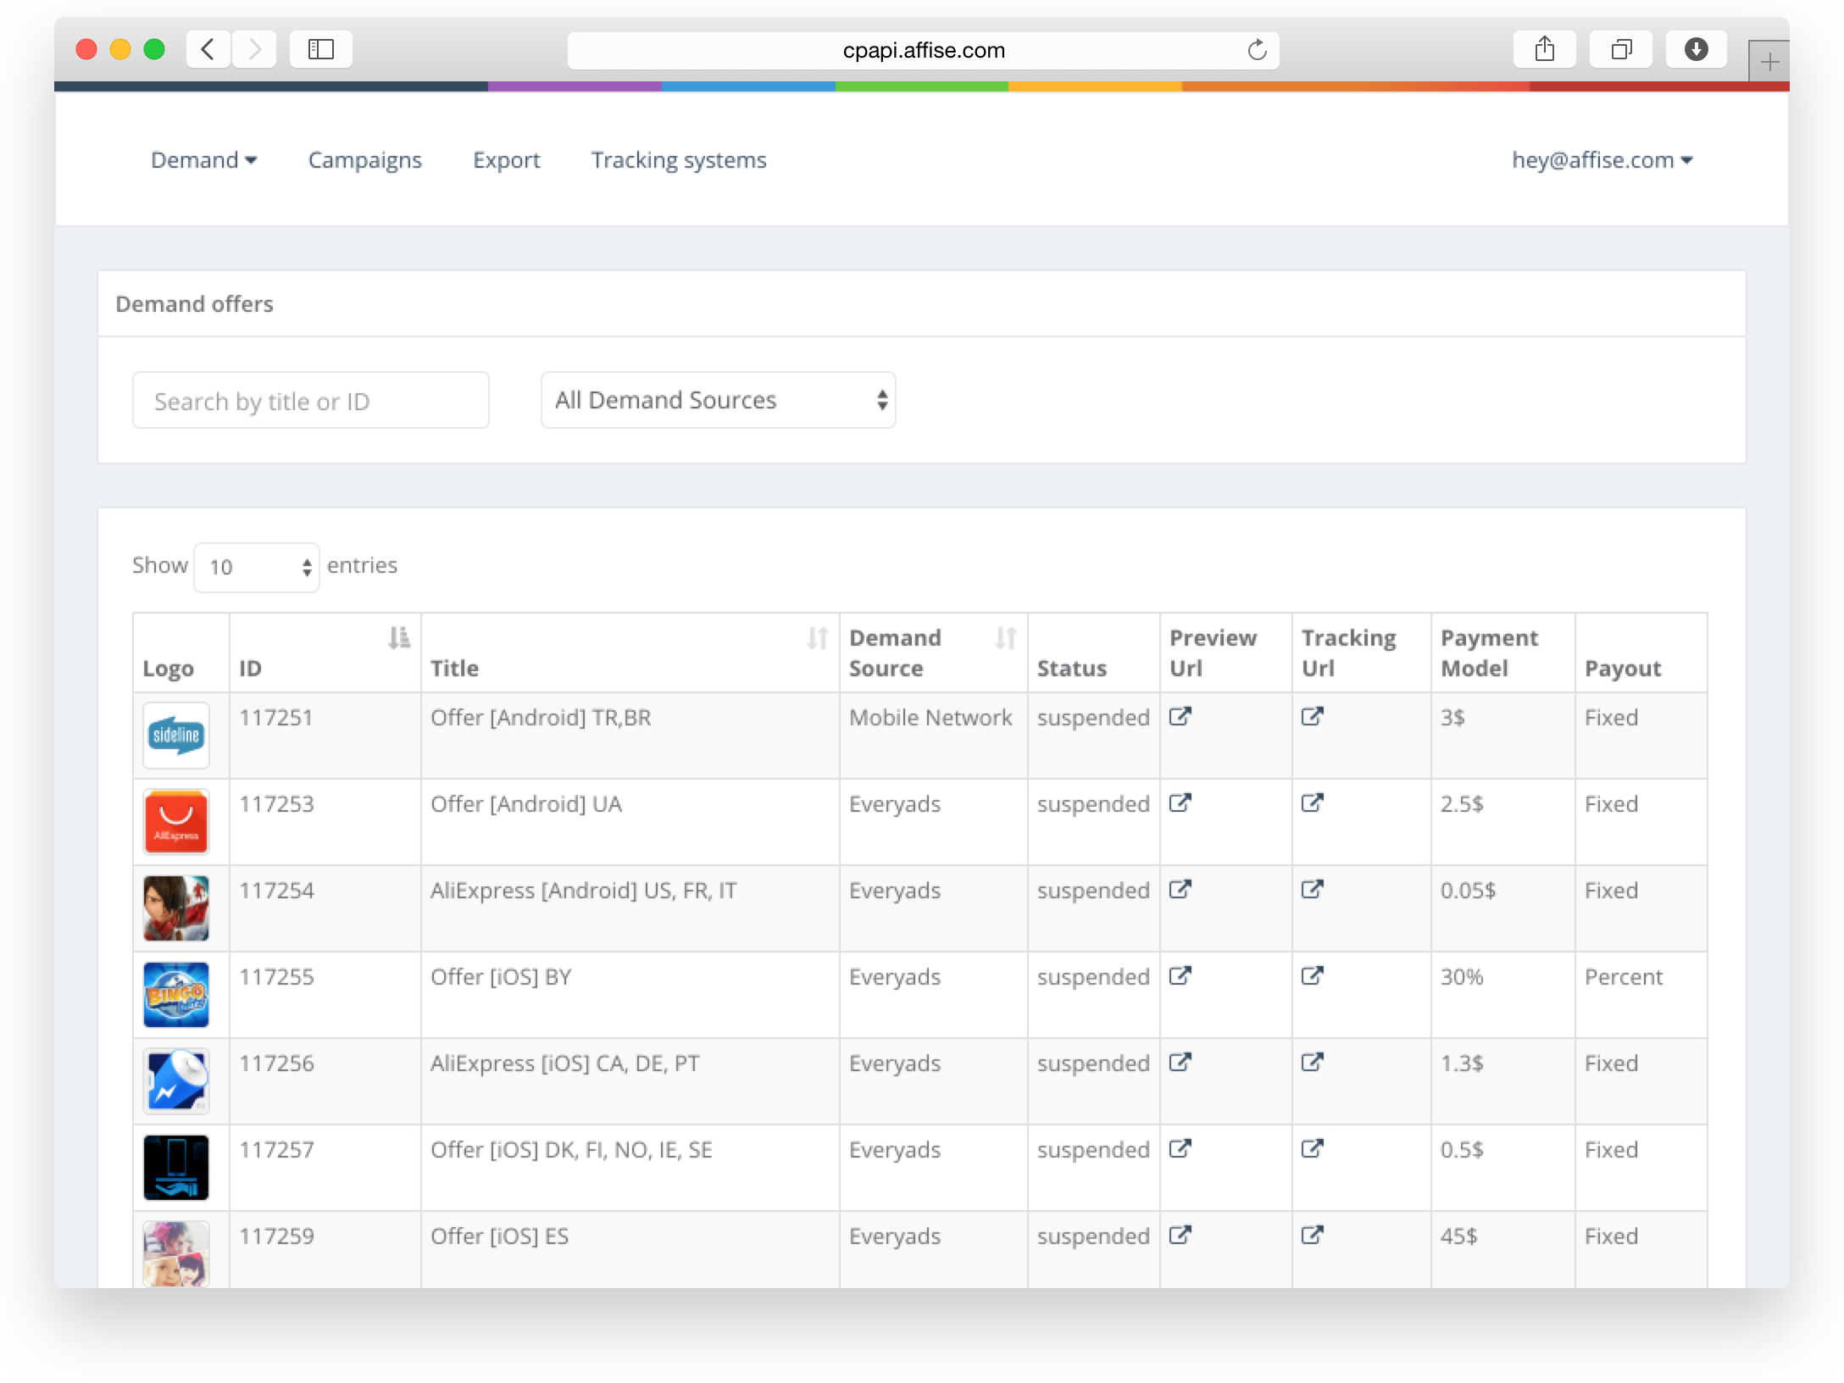Screen dimensions: 1844x1383
Task: Open tracking URL for offer 117257
Action: [1313, 1149]
